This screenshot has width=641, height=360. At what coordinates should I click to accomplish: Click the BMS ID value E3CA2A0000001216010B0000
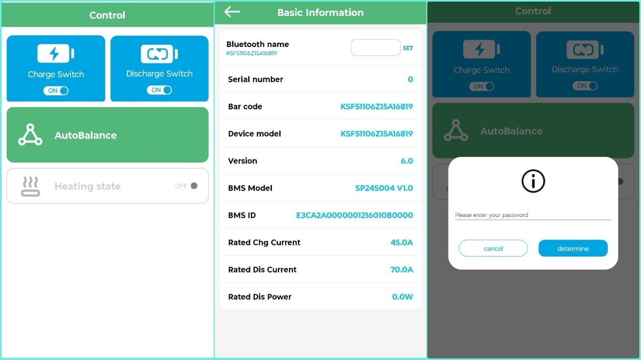[355, 215]
